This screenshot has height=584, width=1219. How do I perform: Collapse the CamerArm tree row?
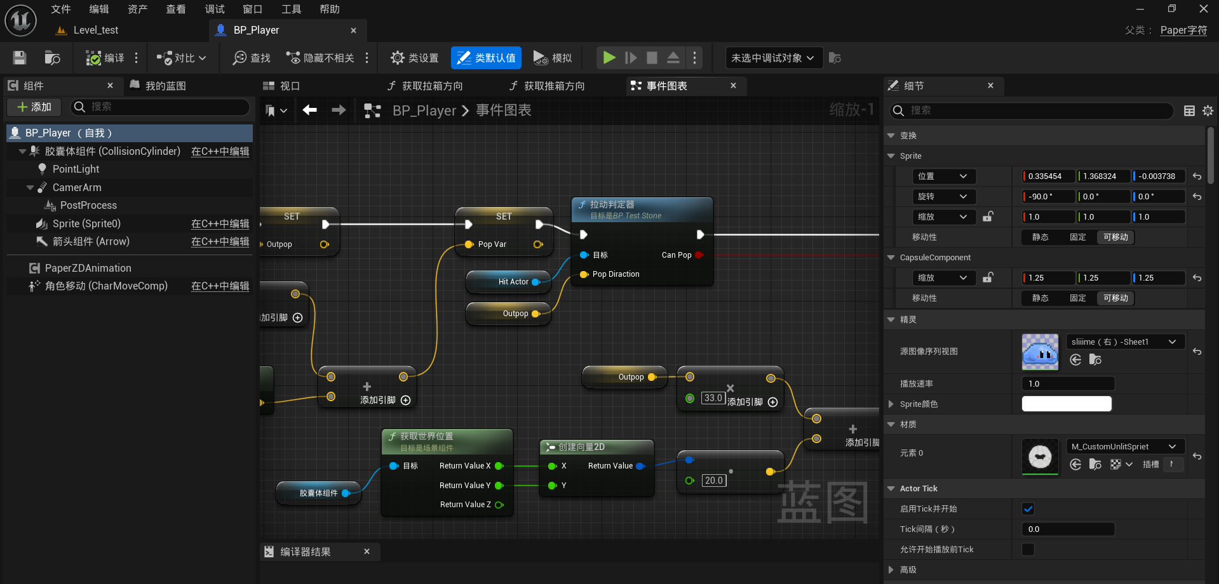click(x=30, y=187)
